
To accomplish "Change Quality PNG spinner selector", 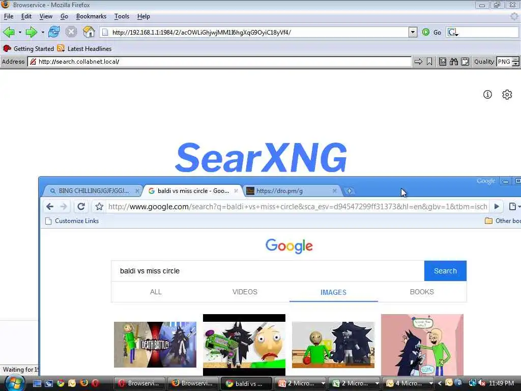I will 515,62.
